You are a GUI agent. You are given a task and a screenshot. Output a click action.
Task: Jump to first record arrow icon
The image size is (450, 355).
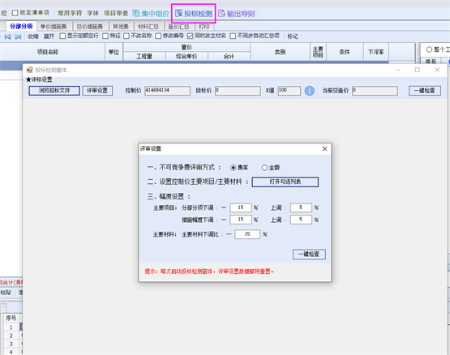(7, 36)
